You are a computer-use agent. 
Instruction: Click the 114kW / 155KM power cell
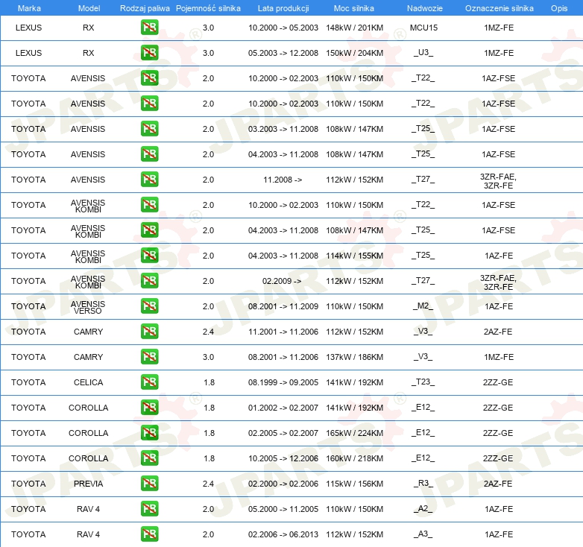coord(354,256)
